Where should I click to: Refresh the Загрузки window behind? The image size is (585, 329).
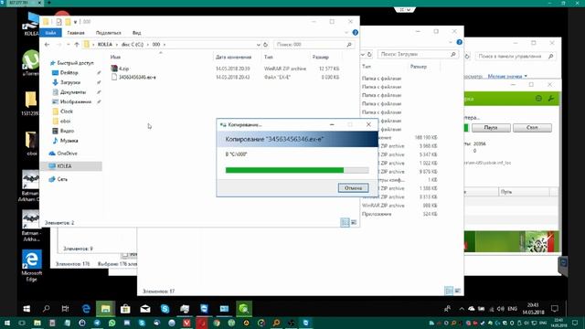tap(369, 55)
